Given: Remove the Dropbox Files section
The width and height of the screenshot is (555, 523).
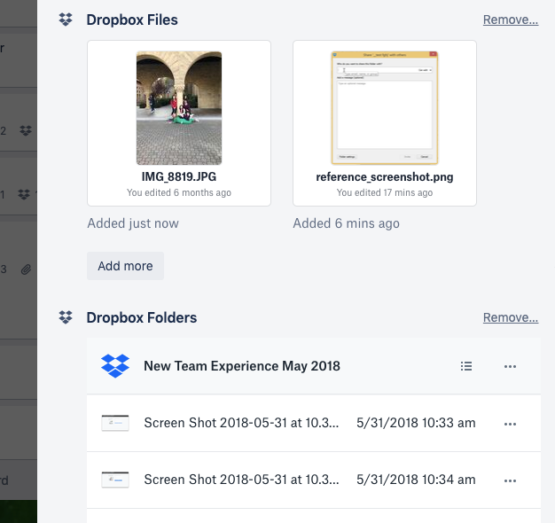Looking at the screenshot, I should 511,20.
